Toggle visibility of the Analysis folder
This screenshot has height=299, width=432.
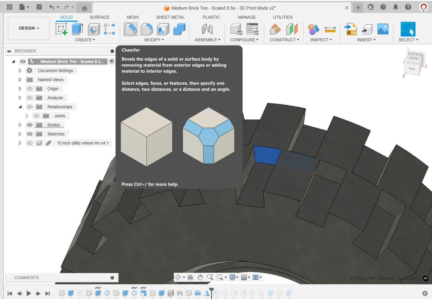tap(30, 98)
